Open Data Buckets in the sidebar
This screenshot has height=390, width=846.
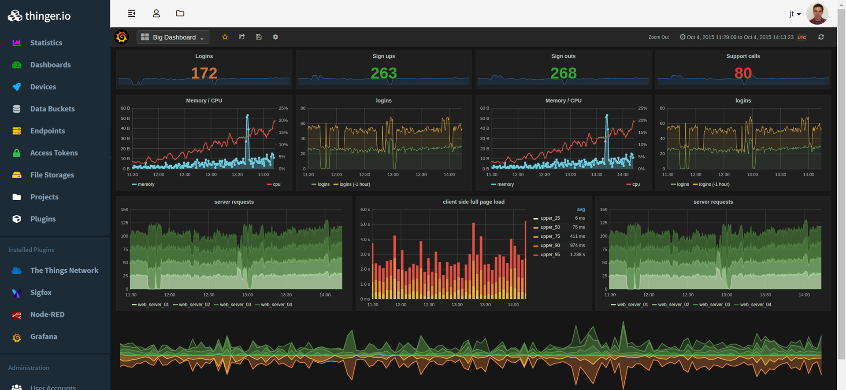(x=52, y=109)
